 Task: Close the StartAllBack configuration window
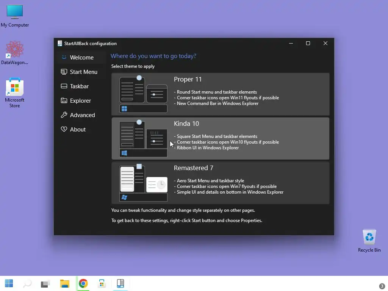pyautogui.click(x=325, y=43)
